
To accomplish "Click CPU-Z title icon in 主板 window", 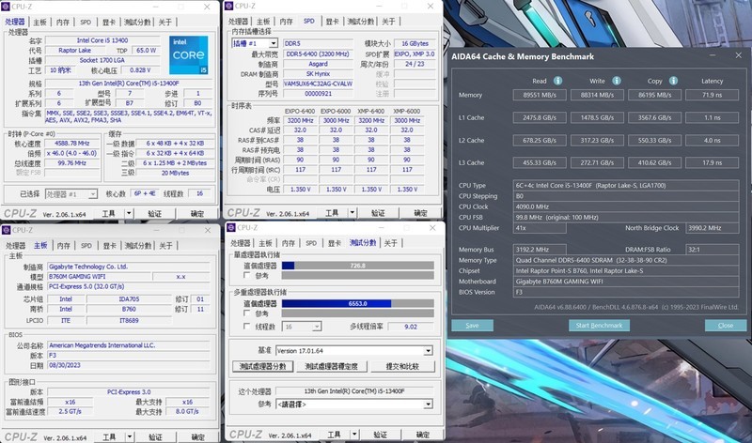I will pyautogui.click(x=6, y=230).
